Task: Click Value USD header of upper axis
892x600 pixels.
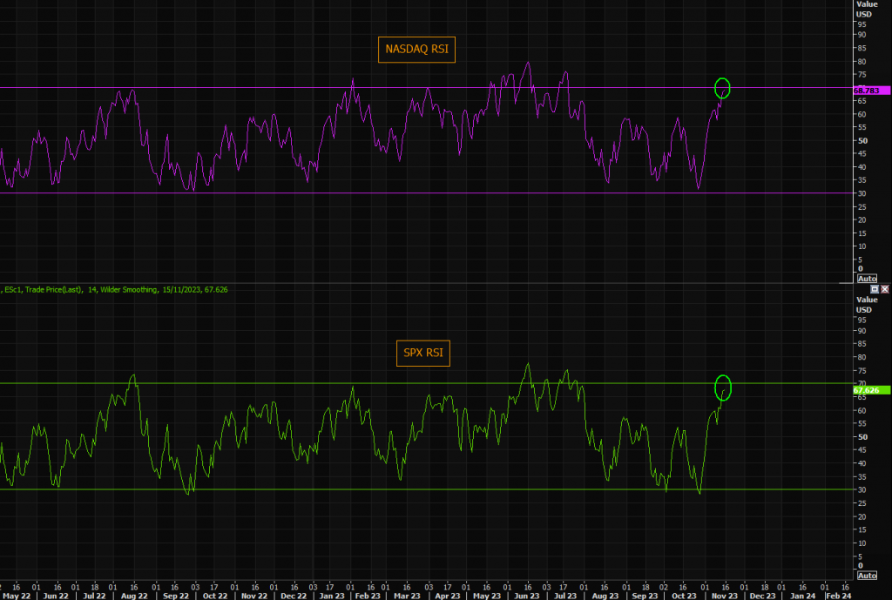Action: click(x=868, y=8)
